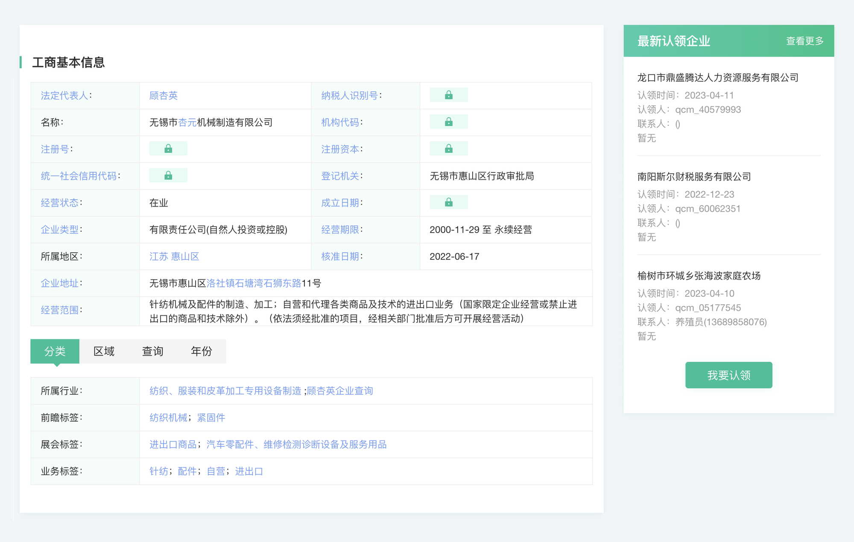The width and height of the screenshot is (854, 542).
Task: Click the lock icon beside 统一社会信用代码
Action: pyautogui.click(x=168, y=176)
